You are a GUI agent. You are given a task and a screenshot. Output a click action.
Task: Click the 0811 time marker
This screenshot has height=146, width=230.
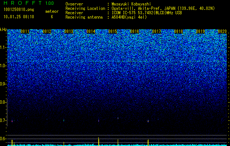(25, 31)
